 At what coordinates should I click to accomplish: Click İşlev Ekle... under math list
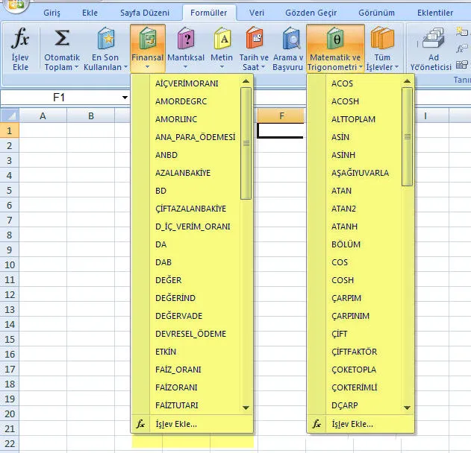[x=352, y=424]
